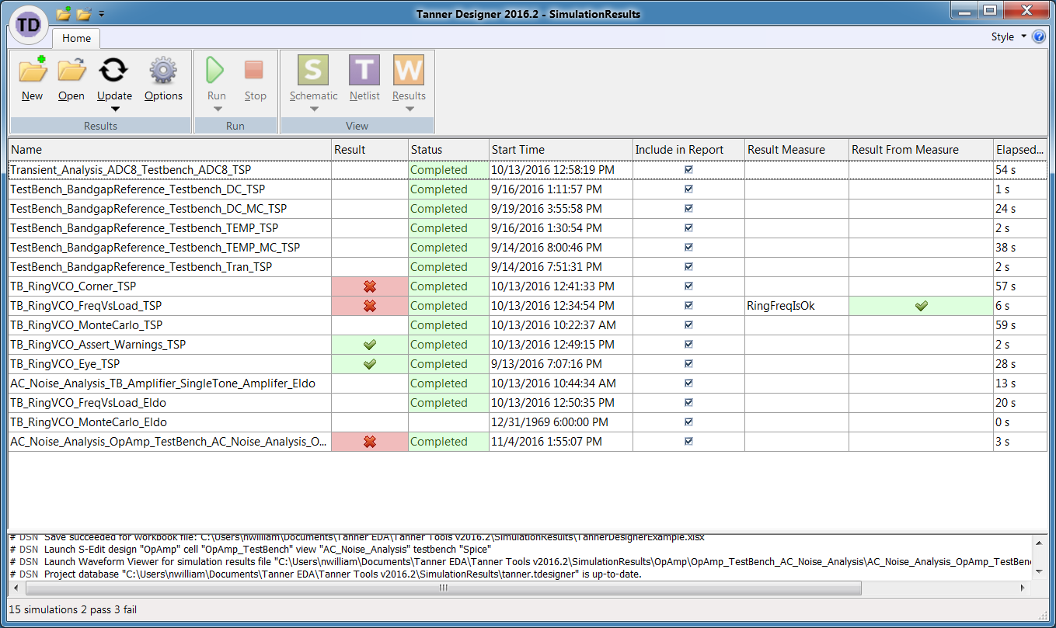Click the Result Measure column header

(x=796, y=150)
